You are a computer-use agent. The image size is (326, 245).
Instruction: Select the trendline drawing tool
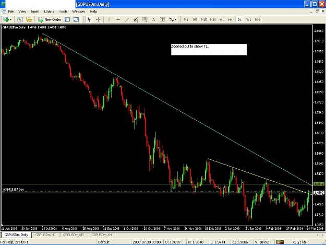pos(127,19)
